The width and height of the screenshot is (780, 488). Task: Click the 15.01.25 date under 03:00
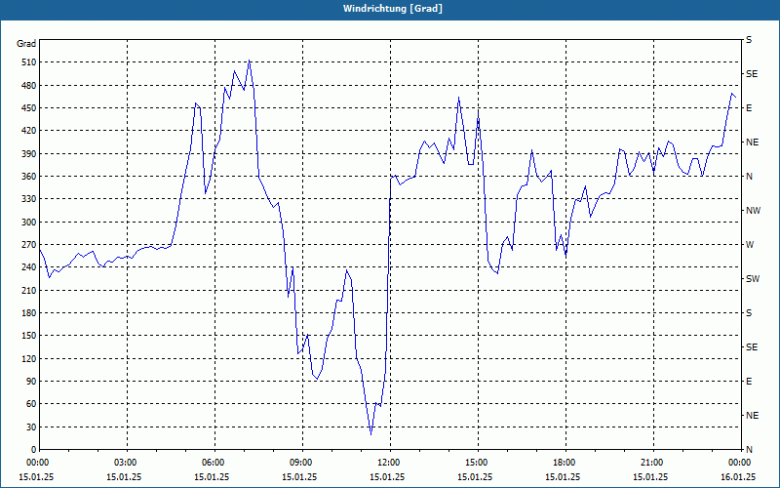tap(124, 476)
